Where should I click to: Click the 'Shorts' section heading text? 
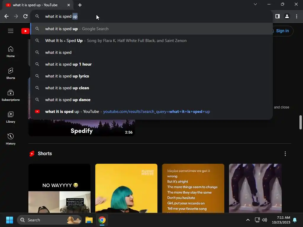(x=45, y=153)
